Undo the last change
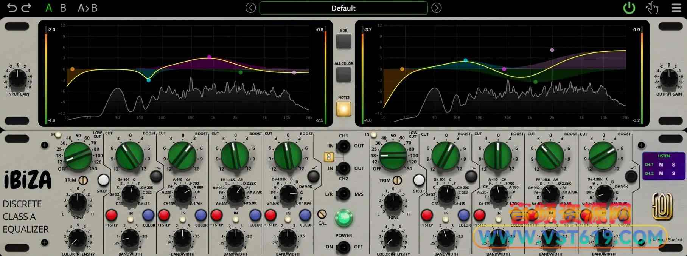The height and width of the screenshot is (256, 687). click(12, 8)
